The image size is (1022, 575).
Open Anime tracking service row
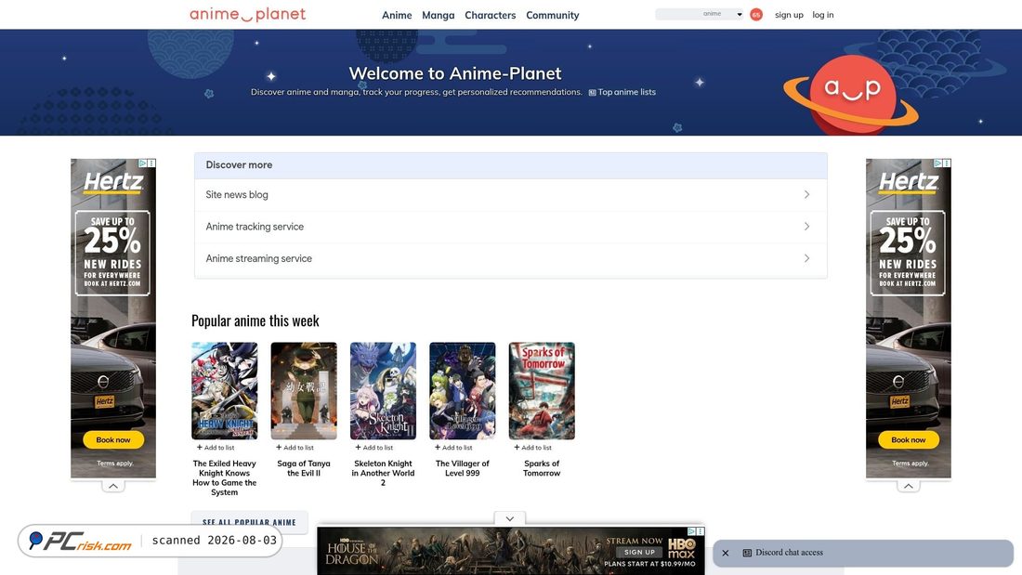coord(510,227)
